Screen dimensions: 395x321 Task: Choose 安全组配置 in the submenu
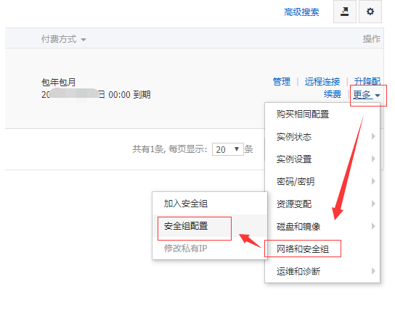tap(210, 226)
